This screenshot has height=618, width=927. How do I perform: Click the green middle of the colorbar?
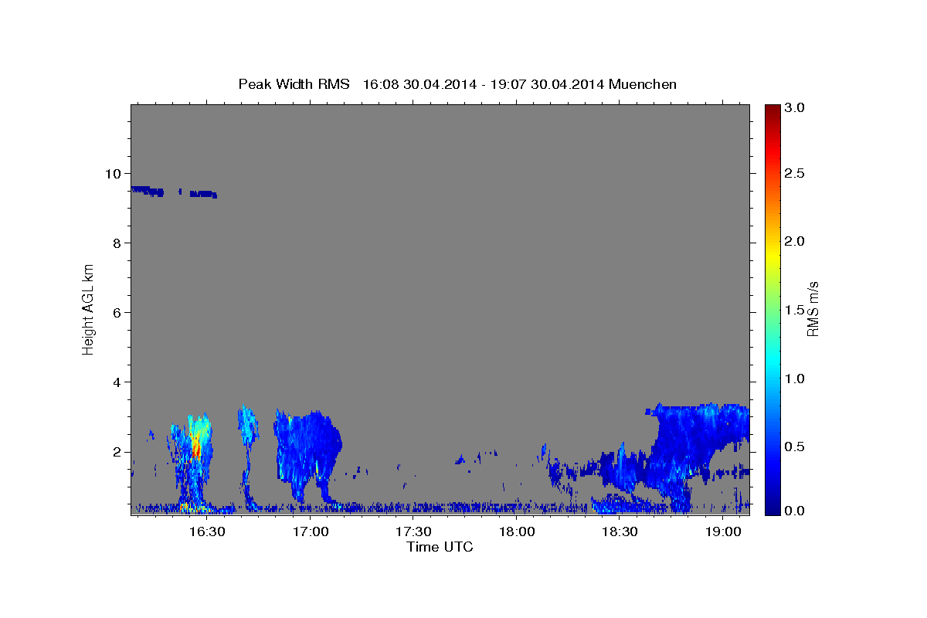(772, 309)
